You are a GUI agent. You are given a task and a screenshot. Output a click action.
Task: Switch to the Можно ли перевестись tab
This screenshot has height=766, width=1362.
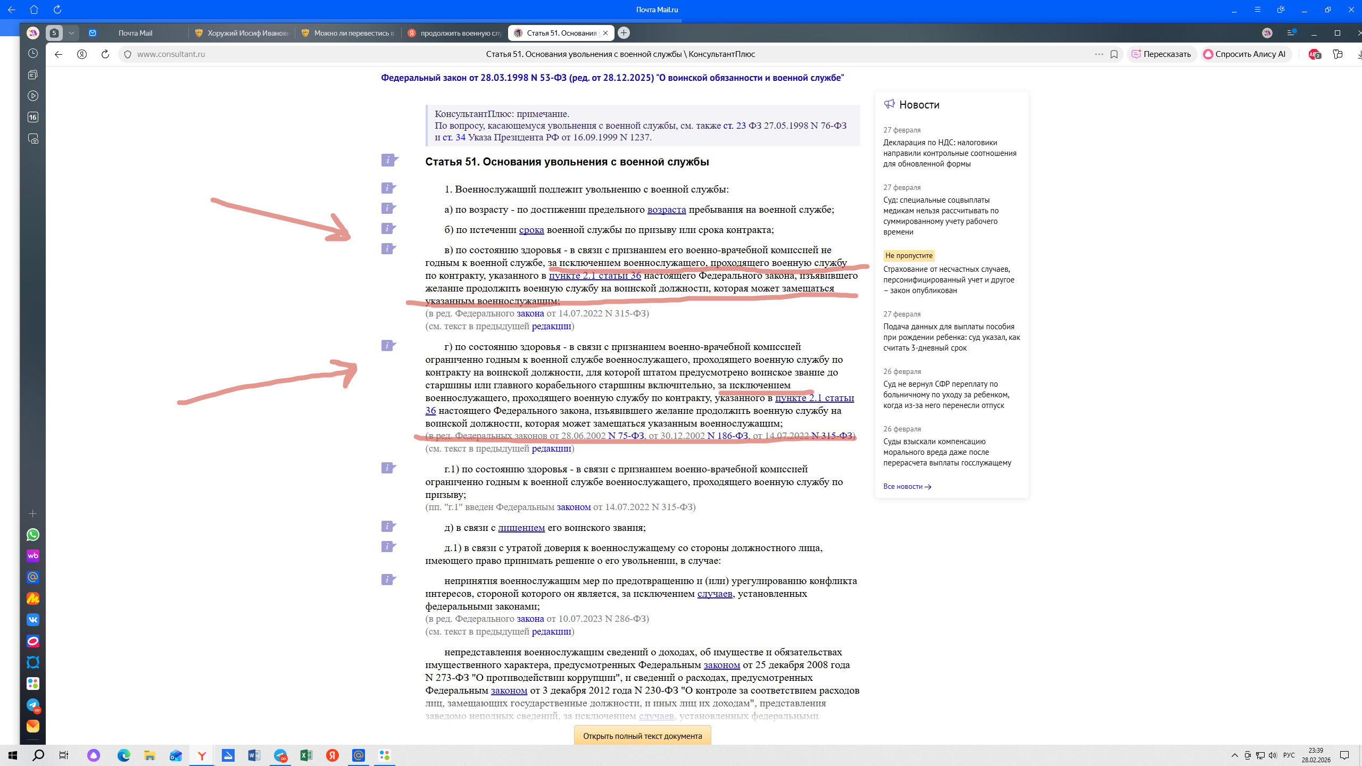click(348, 33)
